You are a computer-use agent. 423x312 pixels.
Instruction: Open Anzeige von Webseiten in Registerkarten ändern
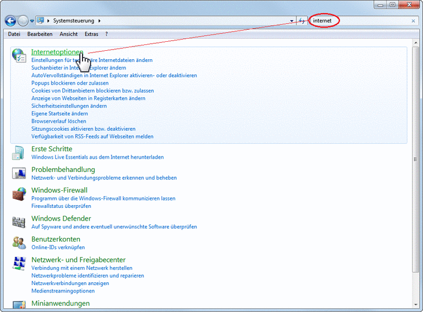88,98
